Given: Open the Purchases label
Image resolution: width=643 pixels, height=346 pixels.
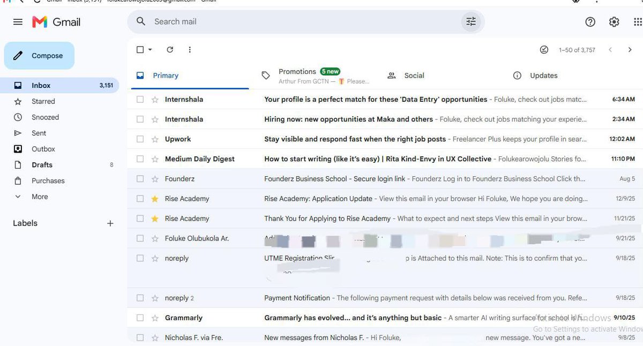Looking at the screenshot, I should pyautogui.click(x=48, y=180).
